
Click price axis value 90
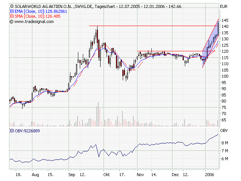click(224, 89)
